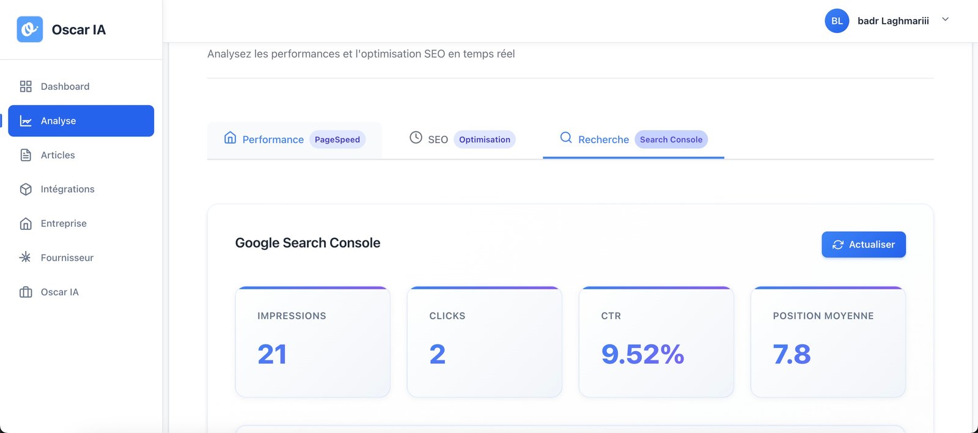Select the Recherche tab label

click(x=603, y=139)
